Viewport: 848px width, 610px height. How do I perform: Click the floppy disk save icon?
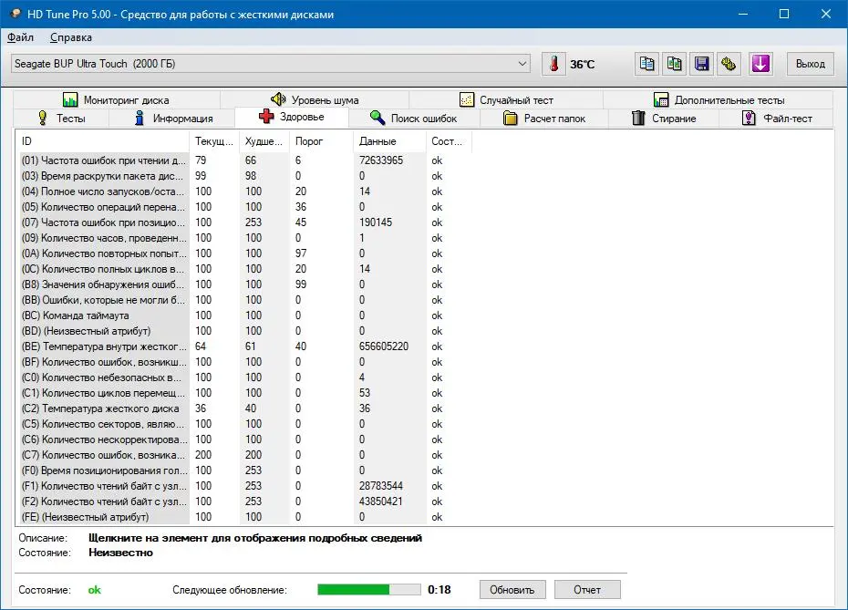tap(702, 64)
